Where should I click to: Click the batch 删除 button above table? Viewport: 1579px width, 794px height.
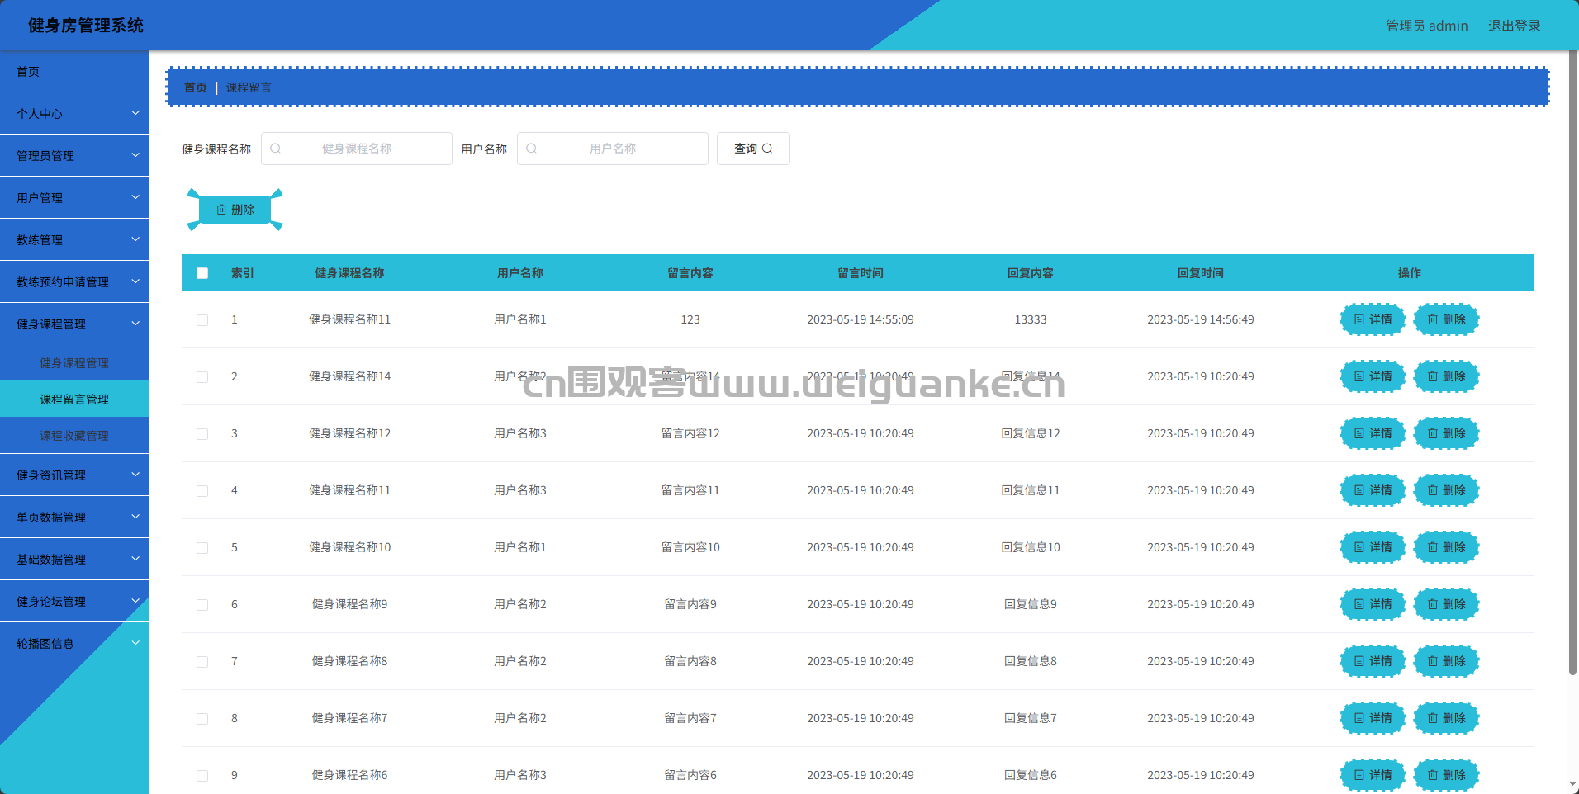pos(235,210)
